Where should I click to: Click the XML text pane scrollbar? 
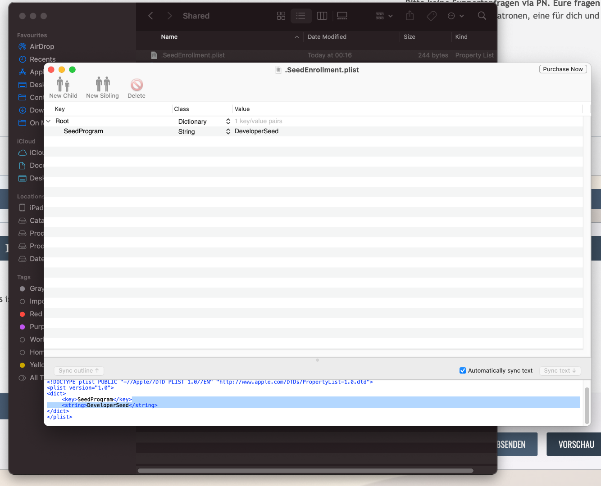[587, 405]
